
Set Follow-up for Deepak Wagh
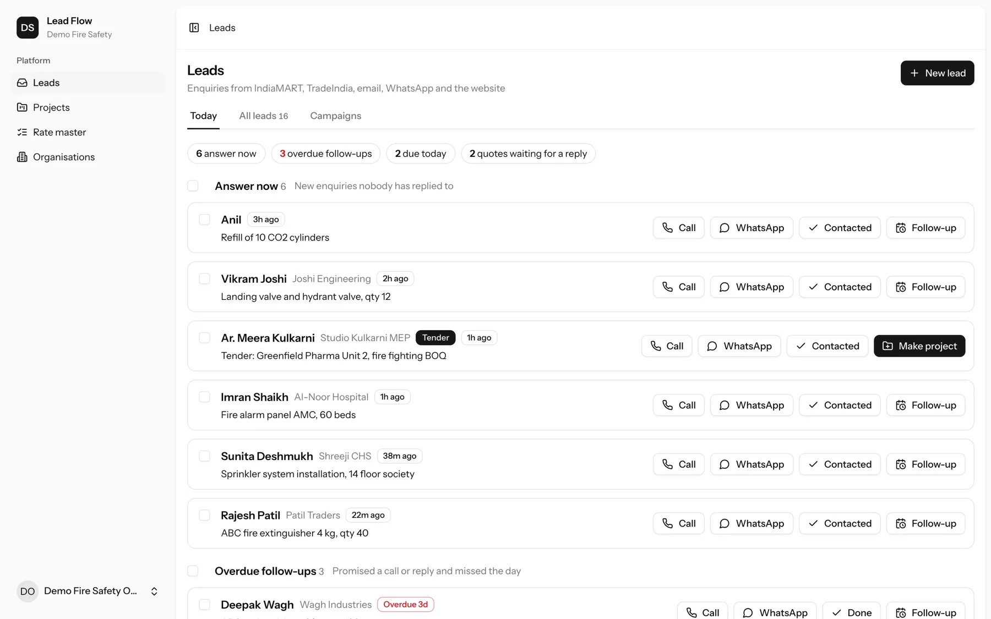[x=925, y=611]
